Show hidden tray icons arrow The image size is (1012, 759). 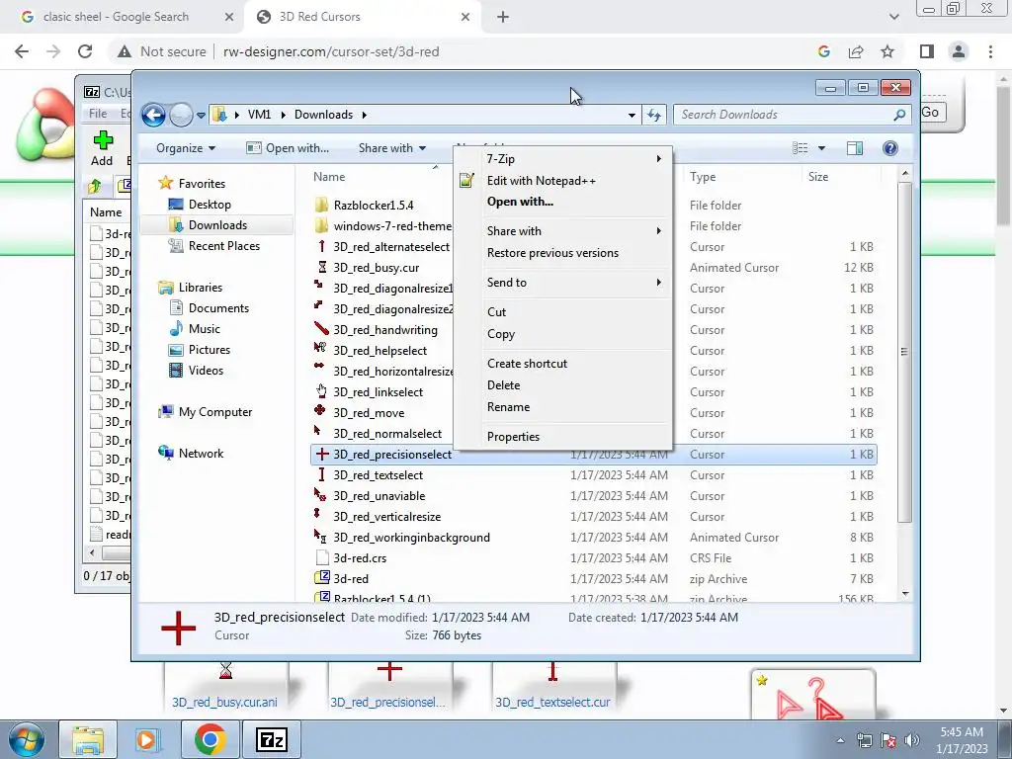tap(840, 740)
